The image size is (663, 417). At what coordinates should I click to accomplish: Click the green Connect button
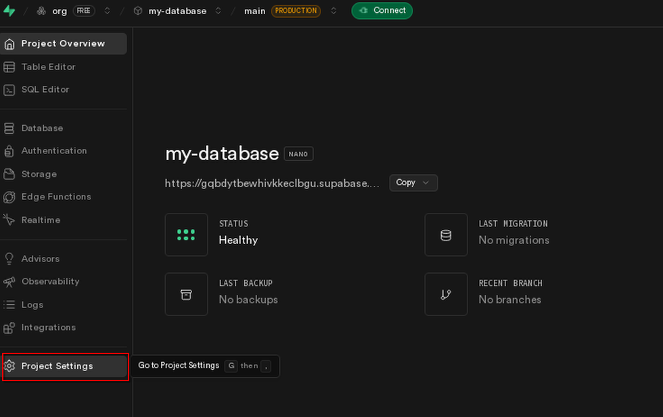[382, 11]
